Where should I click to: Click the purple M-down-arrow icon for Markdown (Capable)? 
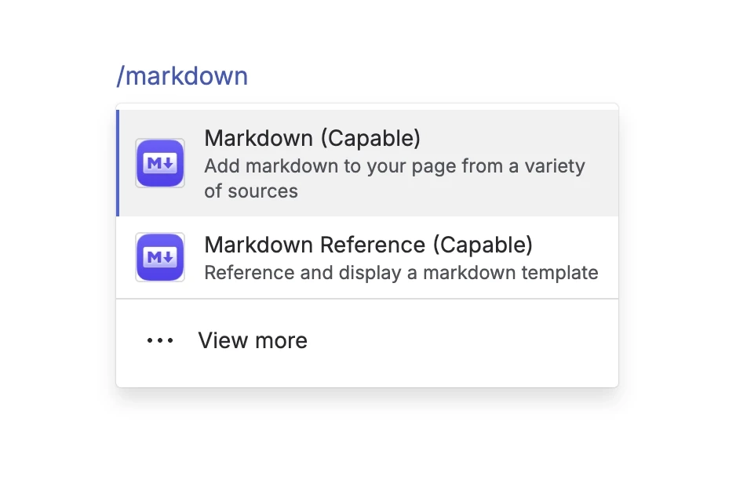pyautogui.click(x=159, y=162)
